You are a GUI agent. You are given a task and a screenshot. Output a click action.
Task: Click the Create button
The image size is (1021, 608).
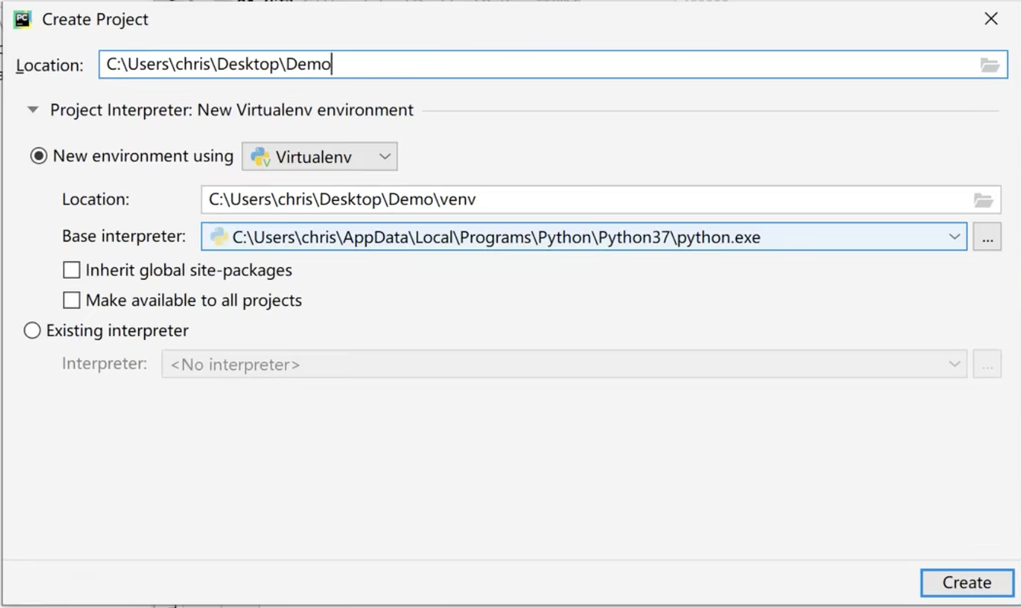pos(967,582)
